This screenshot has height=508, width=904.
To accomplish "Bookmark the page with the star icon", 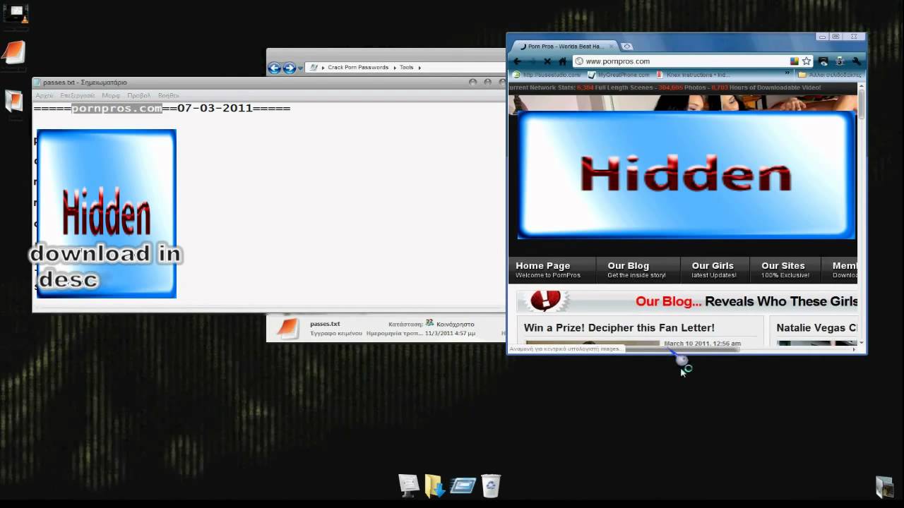I will 807,61.
